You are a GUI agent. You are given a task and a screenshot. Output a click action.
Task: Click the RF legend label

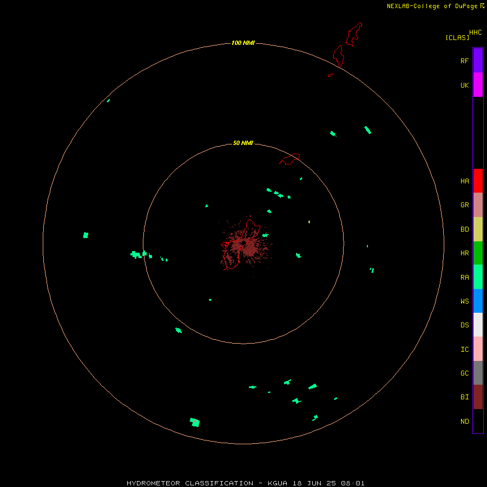(x=464, y=61)
